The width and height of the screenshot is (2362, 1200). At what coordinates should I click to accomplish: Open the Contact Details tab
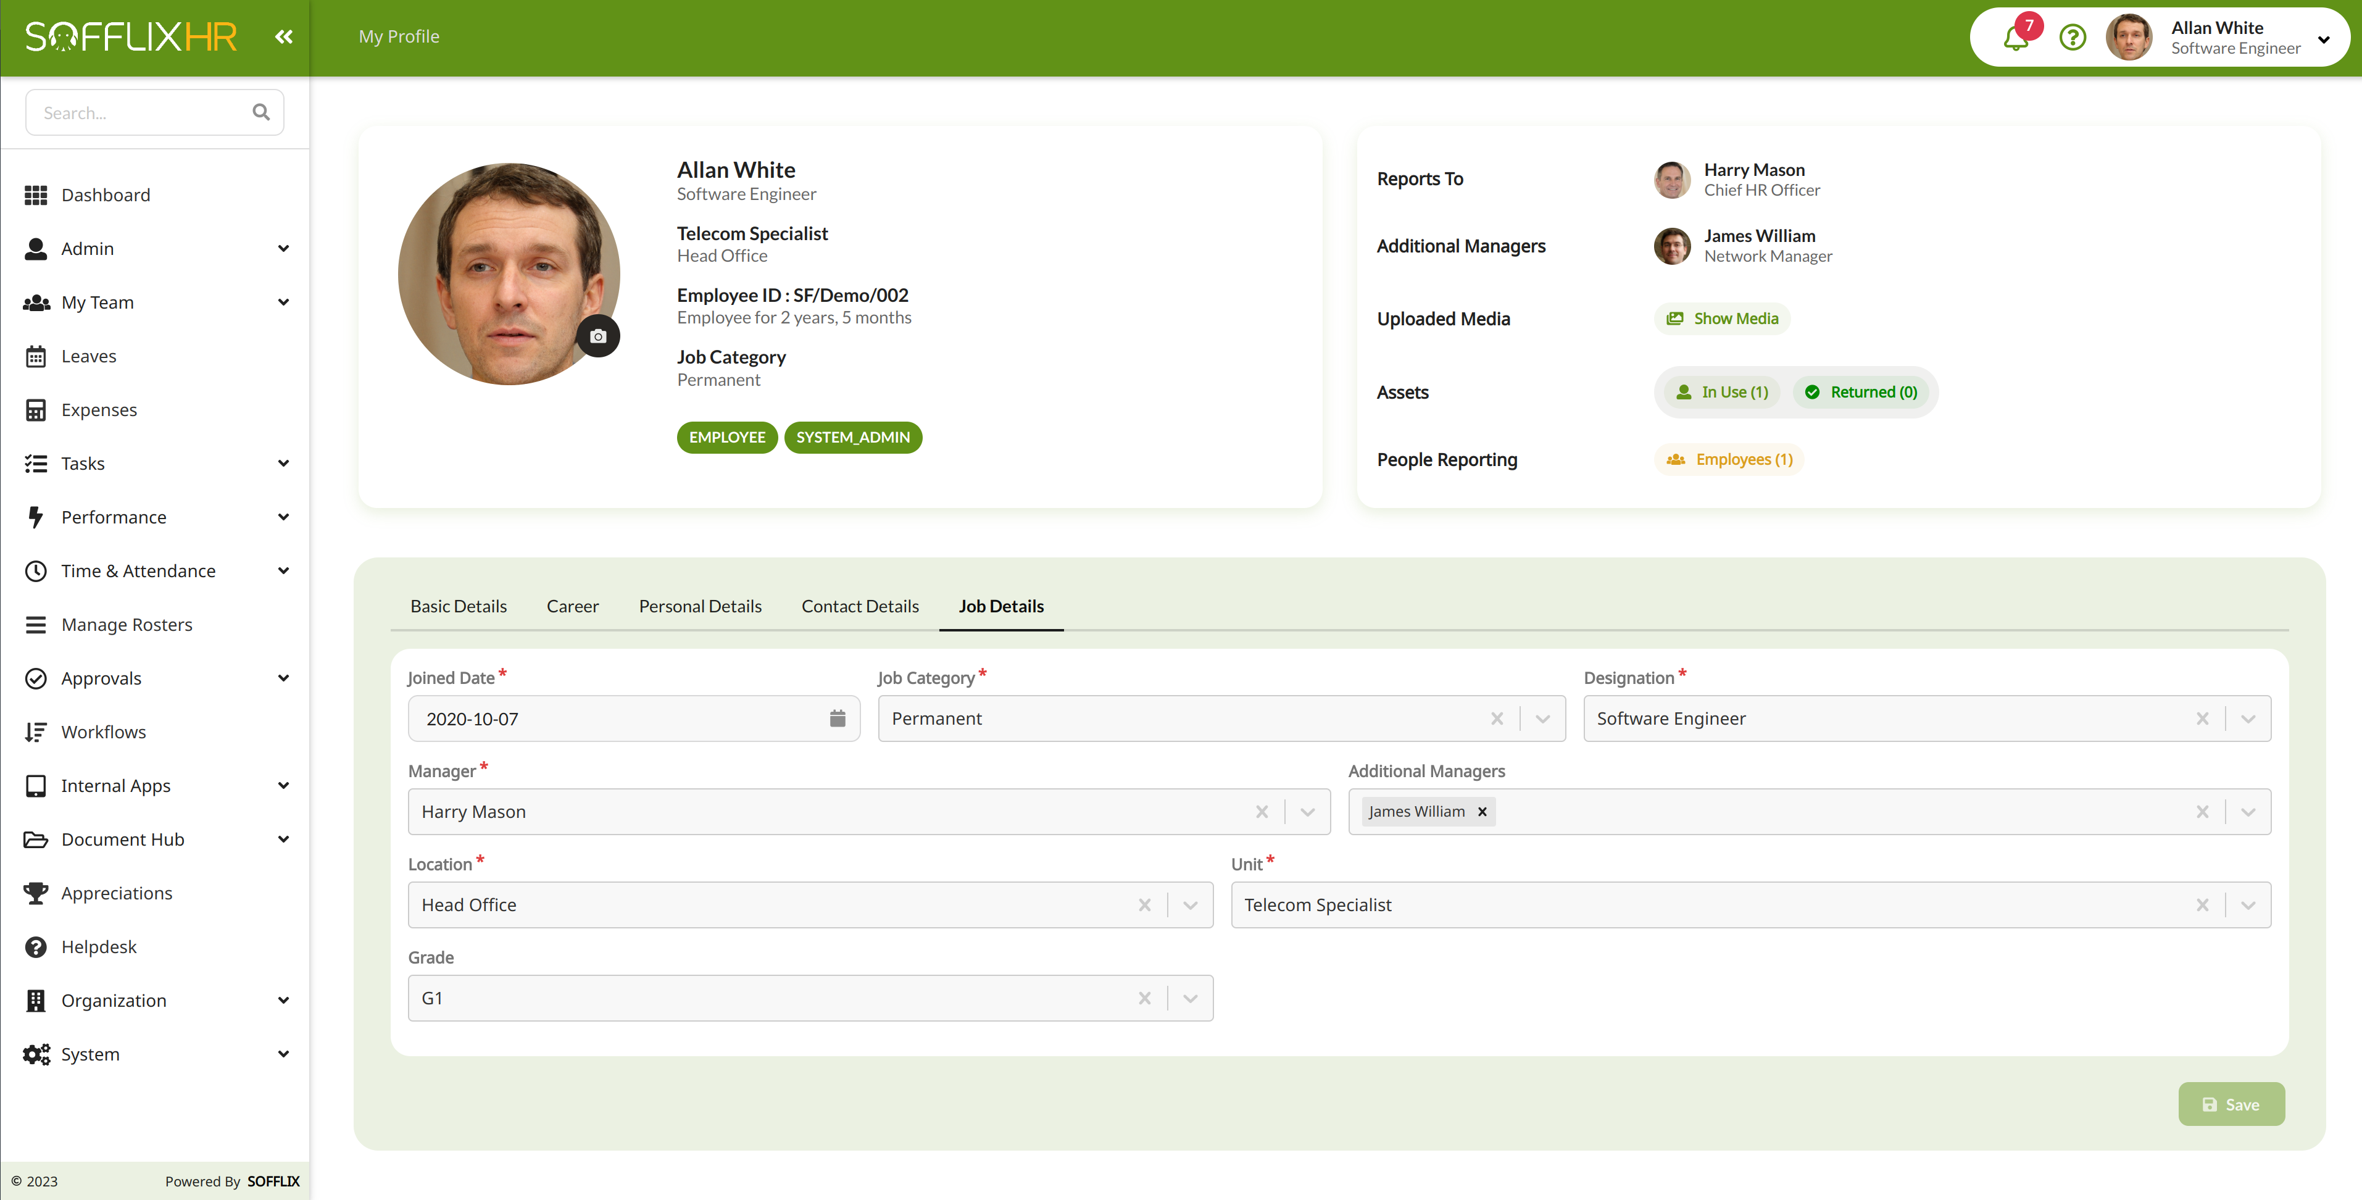[x=859, y=606]
